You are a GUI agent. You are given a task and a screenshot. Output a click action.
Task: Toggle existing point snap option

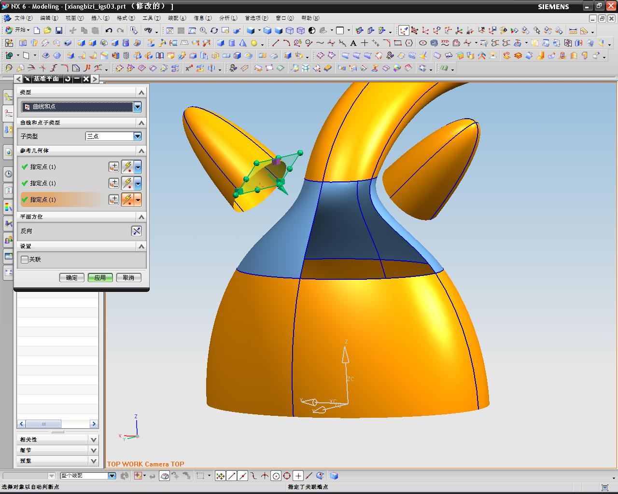coord(298,476)
